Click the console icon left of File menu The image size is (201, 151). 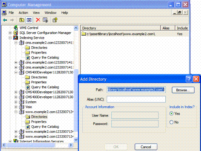click(x=4, y=13)
